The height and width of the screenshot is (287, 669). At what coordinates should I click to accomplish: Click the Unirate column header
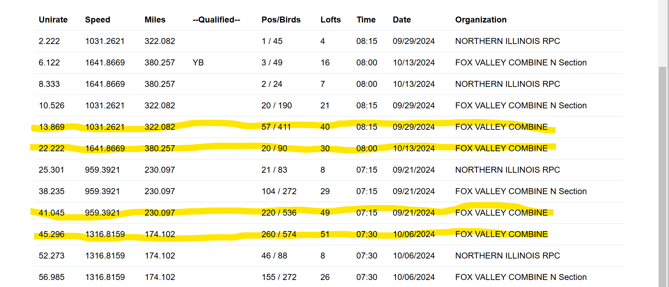click(53, 20)
